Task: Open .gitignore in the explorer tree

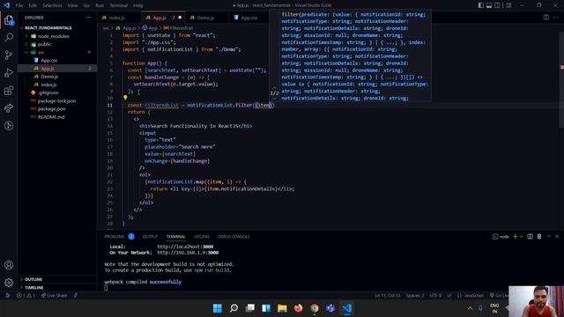Action: [x=48, y=92]
